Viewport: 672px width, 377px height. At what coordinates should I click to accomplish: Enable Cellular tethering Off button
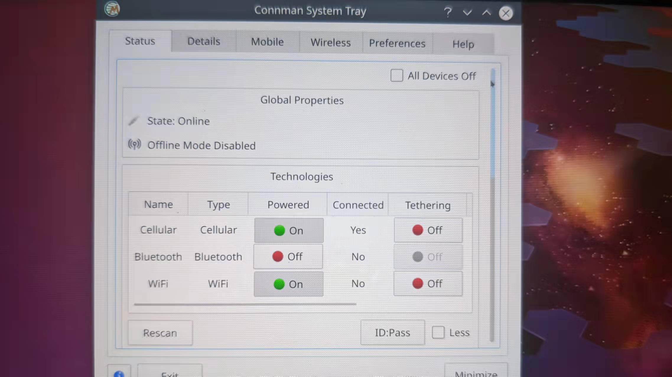click(428, 230)
